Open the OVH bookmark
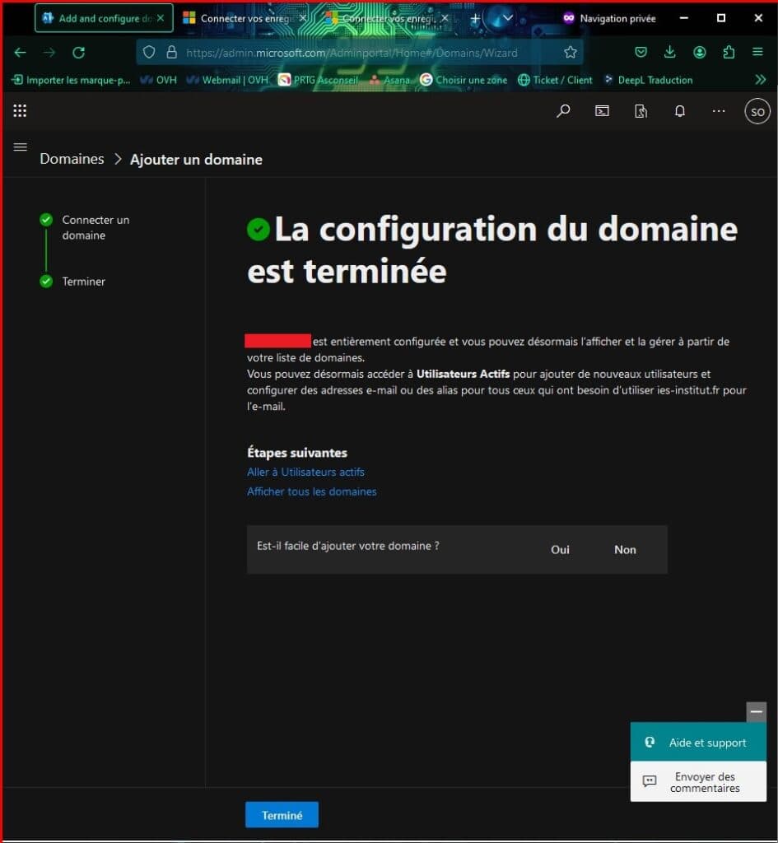 coord(158,80)
